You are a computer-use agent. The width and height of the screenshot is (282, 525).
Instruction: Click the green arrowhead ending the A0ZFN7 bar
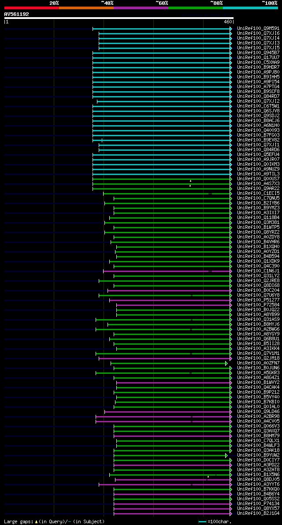[226, 363]
